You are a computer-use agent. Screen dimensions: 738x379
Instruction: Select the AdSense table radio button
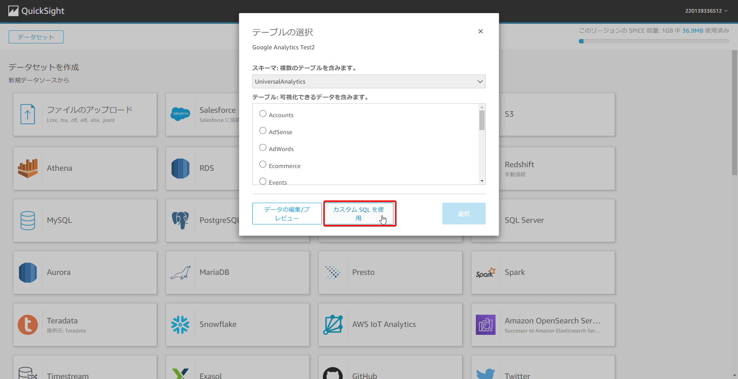(263, 131)
